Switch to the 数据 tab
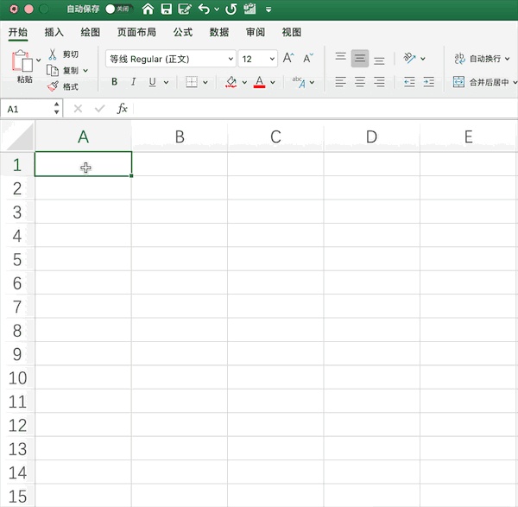Image resolution: width=518 pixels, height=507 pixels. pos(219,32)
